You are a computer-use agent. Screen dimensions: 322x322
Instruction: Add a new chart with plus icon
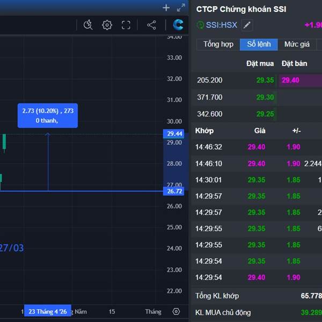click(166, 8)
